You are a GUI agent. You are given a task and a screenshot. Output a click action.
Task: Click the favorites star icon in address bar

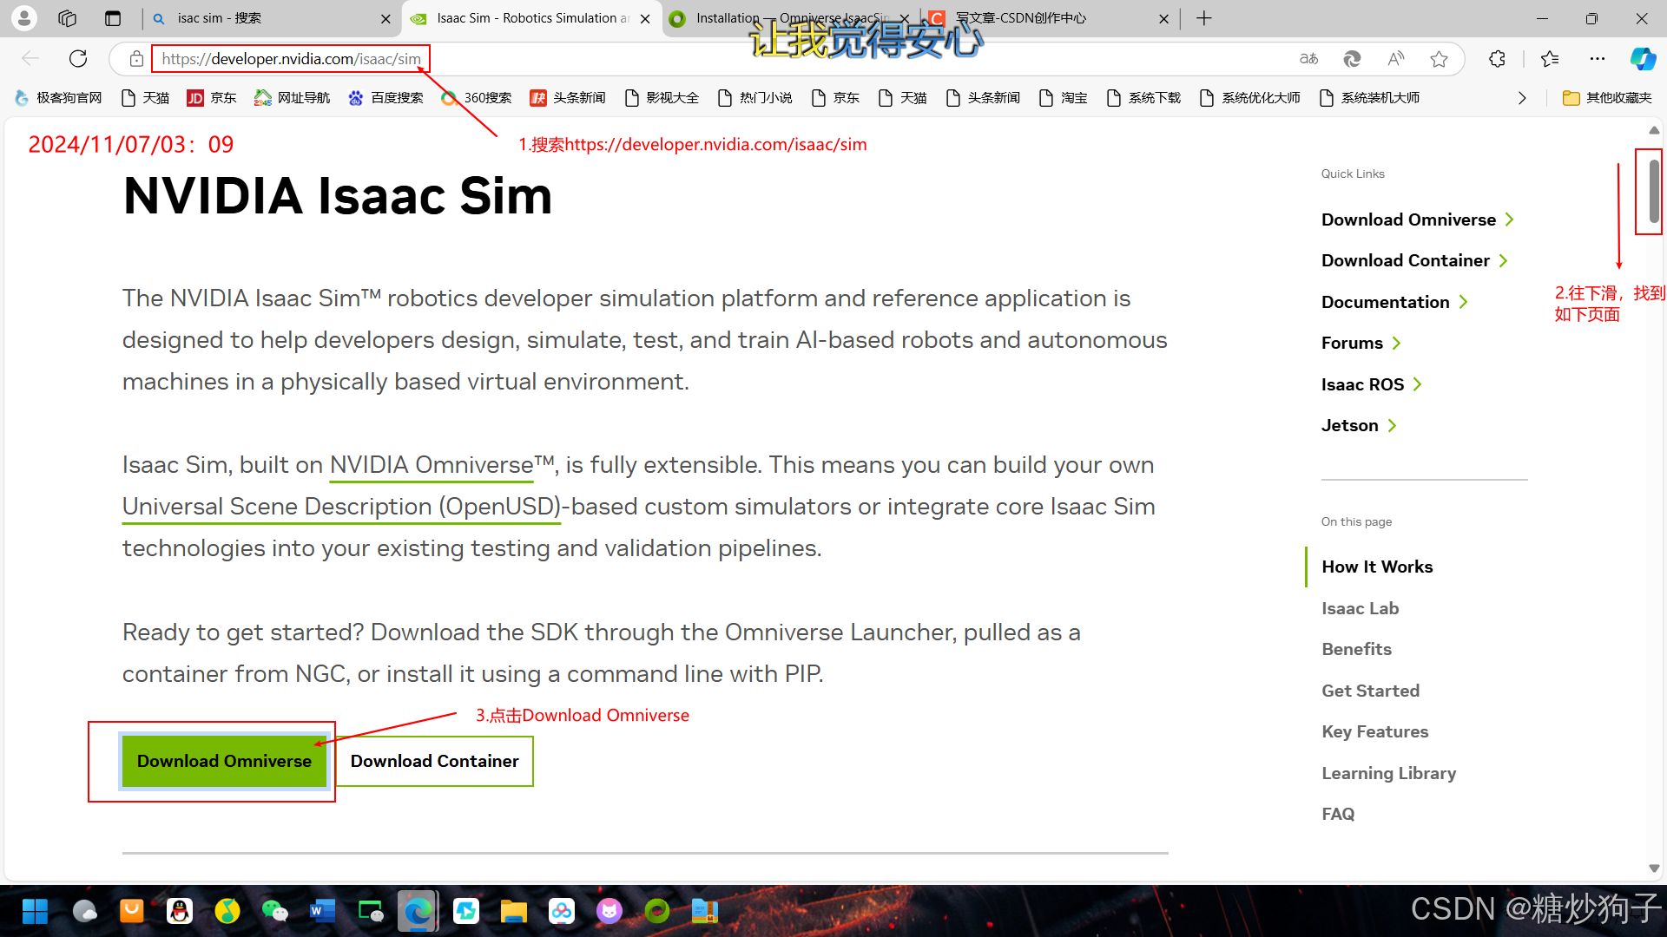coord(1439,59)
